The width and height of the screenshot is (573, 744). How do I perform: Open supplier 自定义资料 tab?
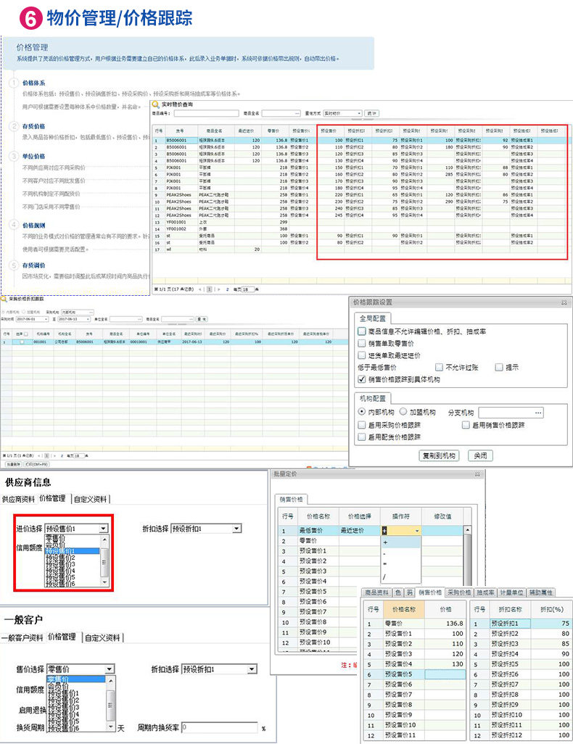point(91,499)
